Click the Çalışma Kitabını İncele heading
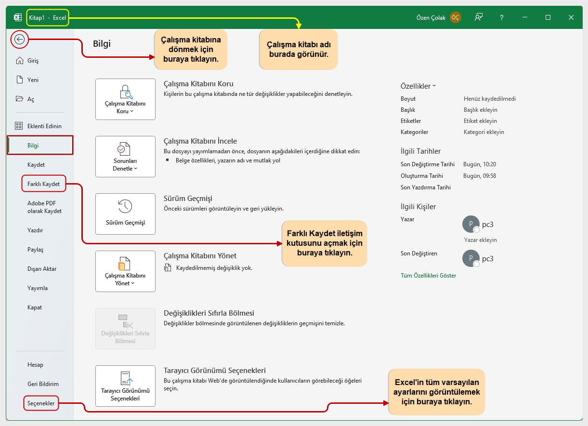This screenshot has width=588, height=426. tap(200, 141)
